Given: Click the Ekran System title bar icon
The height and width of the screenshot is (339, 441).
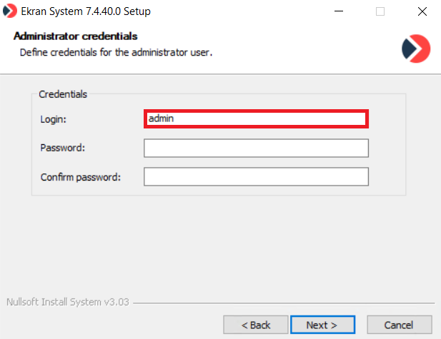Looking at the screenshot, I should [x=10, y=11].
